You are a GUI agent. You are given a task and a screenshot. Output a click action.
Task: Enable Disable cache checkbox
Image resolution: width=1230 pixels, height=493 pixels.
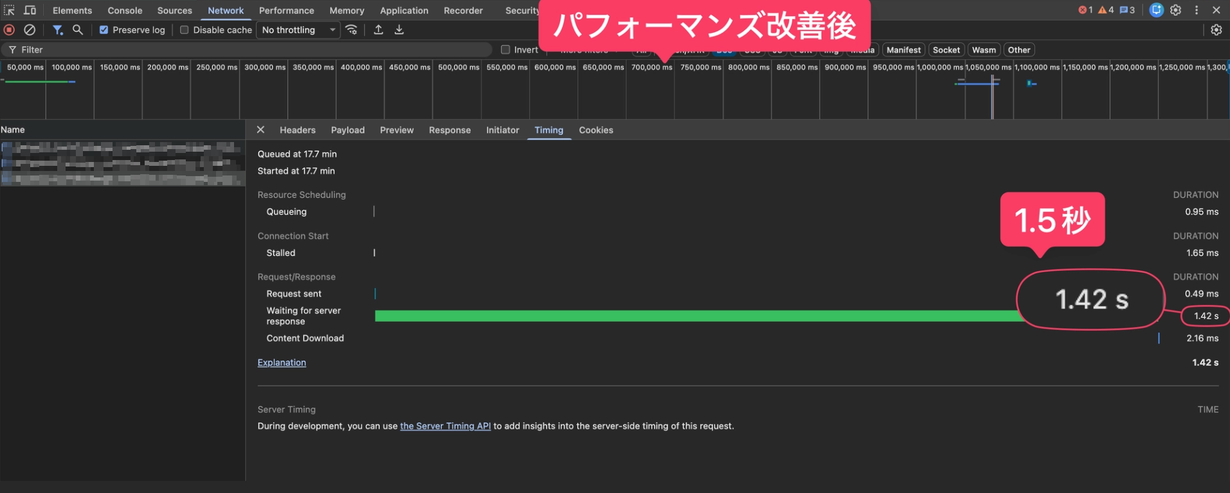coord(184,30)
